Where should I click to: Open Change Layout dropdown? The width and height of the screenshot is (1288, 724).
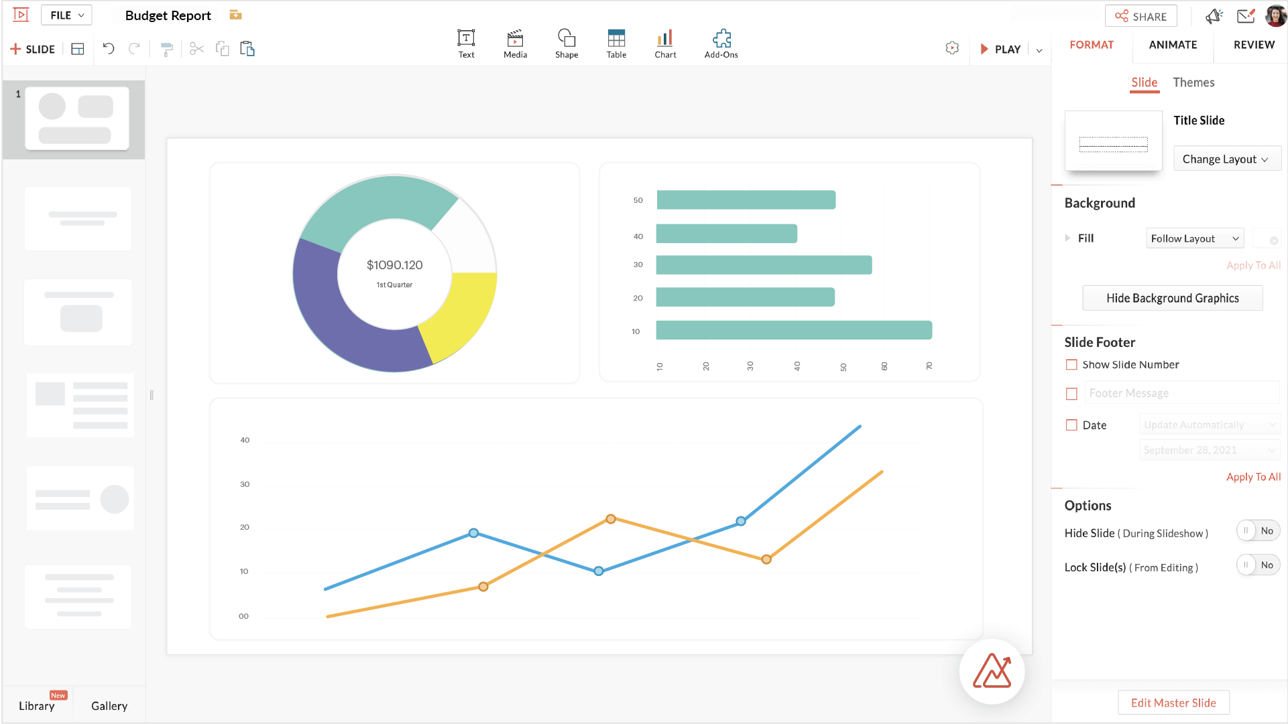tap(1224, 159)
